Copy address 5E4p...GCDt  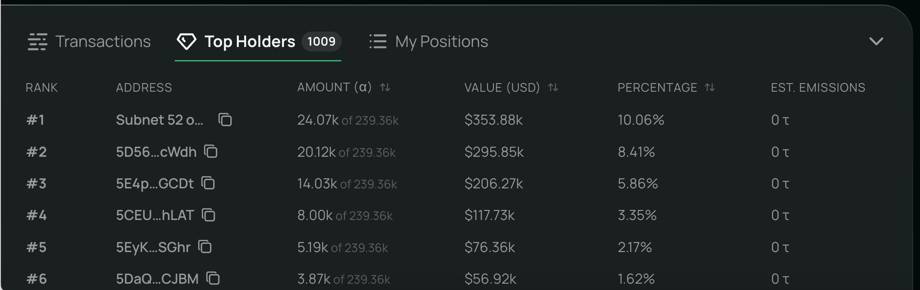click(208, 183)
